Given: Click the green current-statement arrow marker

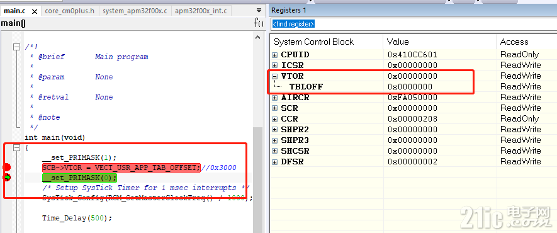Looking at the screenshot, I should pos(7,177).
